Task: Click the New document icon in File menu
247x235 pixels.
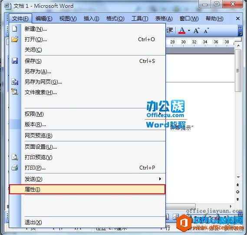Action: tap(15, 29)
